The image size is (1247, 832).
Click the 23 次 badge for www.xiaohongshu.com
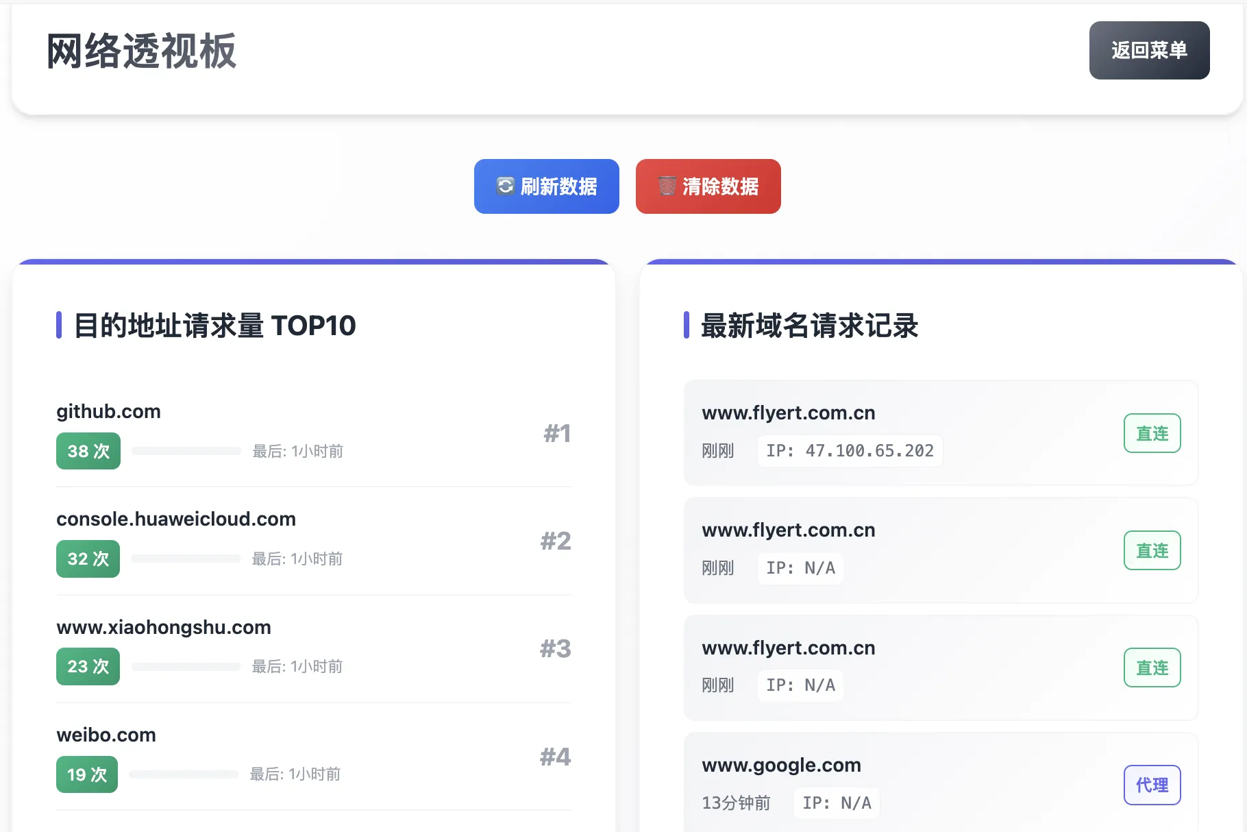click(x=87, y=665)
